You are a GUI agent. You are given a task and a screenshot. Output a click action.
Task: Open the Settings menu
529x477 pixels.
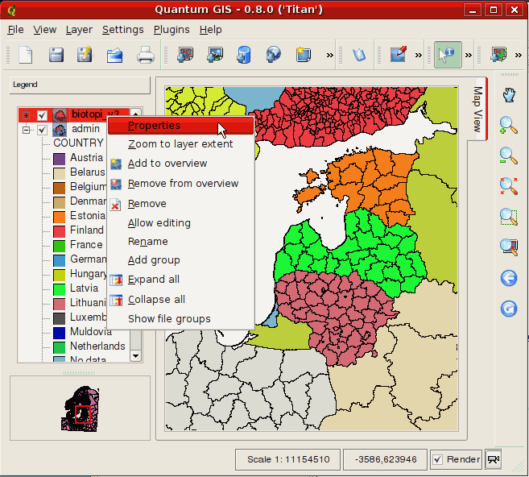click(123, 30)
